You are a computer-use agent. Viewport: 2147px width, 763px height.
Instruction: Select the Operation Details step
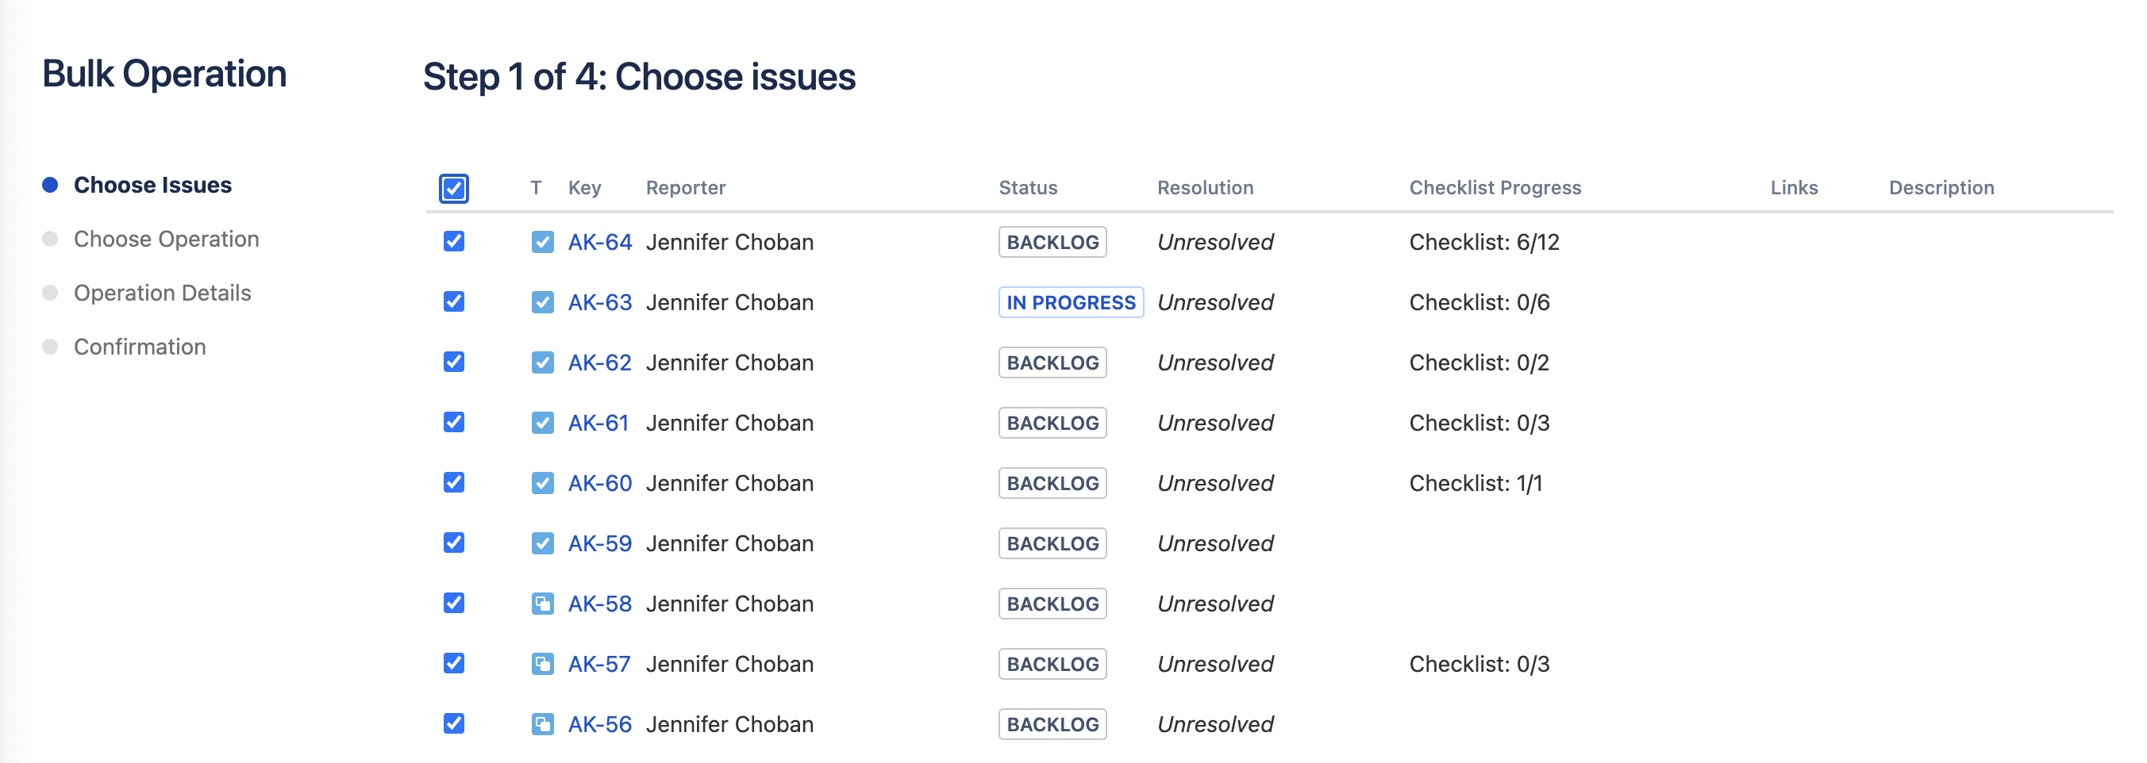162,293
